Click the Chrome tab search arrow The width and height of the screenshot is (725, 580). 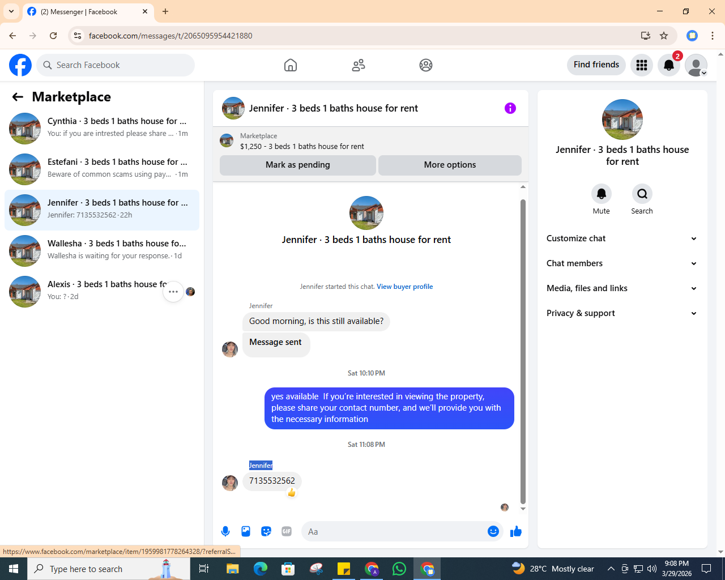pos(11,11)
